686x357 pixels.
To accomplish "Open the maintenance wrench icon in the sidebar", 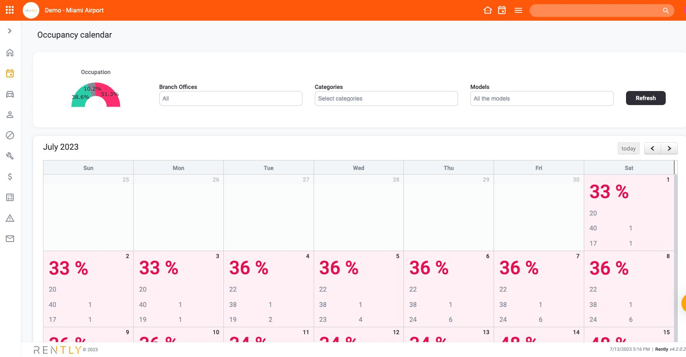I will click(10, 156).
